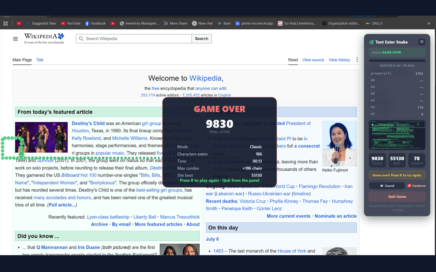Open the Nominate an article link
The width and height of the screenshot is (436, 272).
pos(336,216)
